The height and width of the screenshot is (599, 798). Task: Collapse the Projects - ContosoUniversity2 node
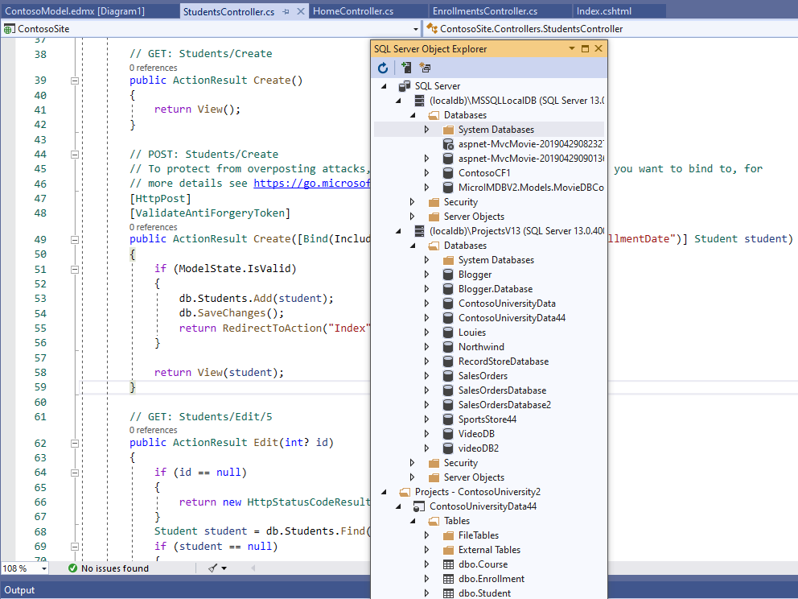385,492
